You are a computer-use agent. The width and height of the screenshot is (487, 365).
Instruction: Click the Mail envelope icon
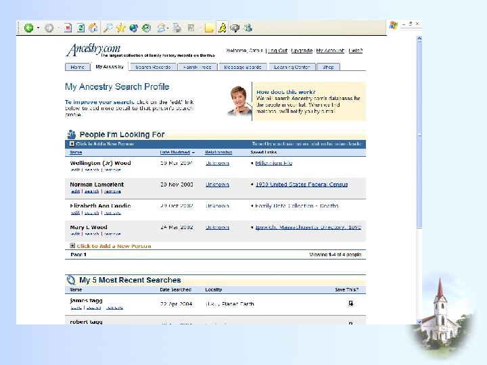(161, 28)
